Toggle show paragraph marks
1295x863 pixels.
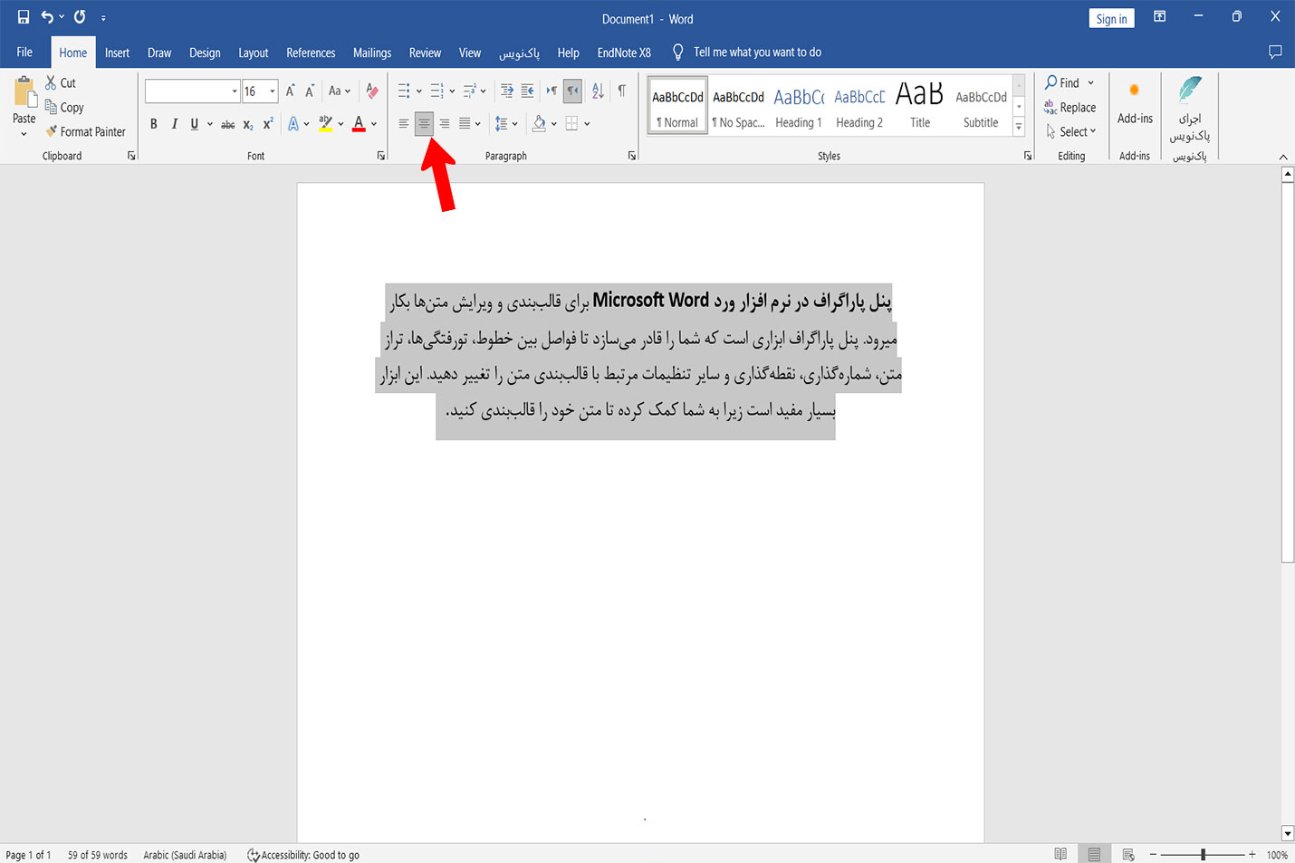point(622,91)
